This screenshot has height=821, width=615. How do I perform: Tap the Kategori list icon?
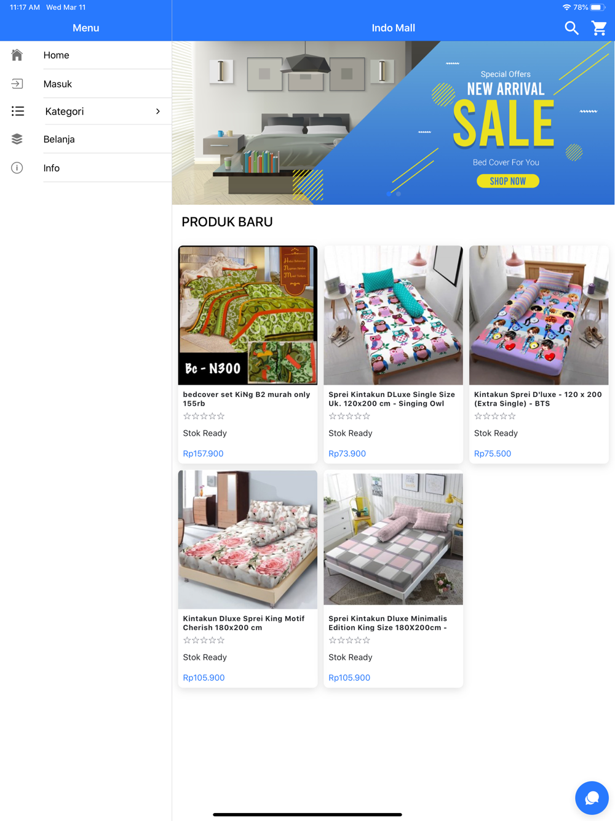18,111
